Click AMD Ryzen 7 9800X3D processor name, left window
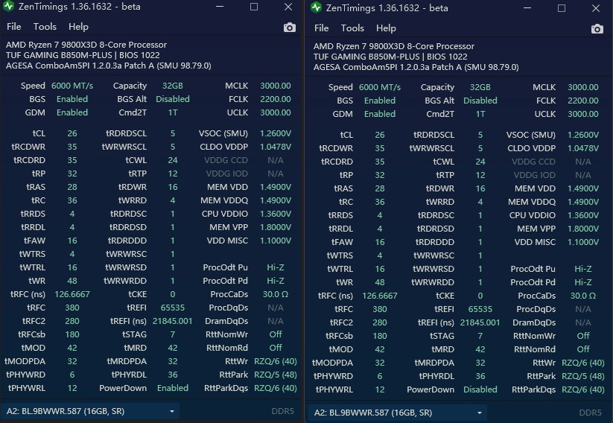Screen dimensions: 613x423 tap(86, 45)
